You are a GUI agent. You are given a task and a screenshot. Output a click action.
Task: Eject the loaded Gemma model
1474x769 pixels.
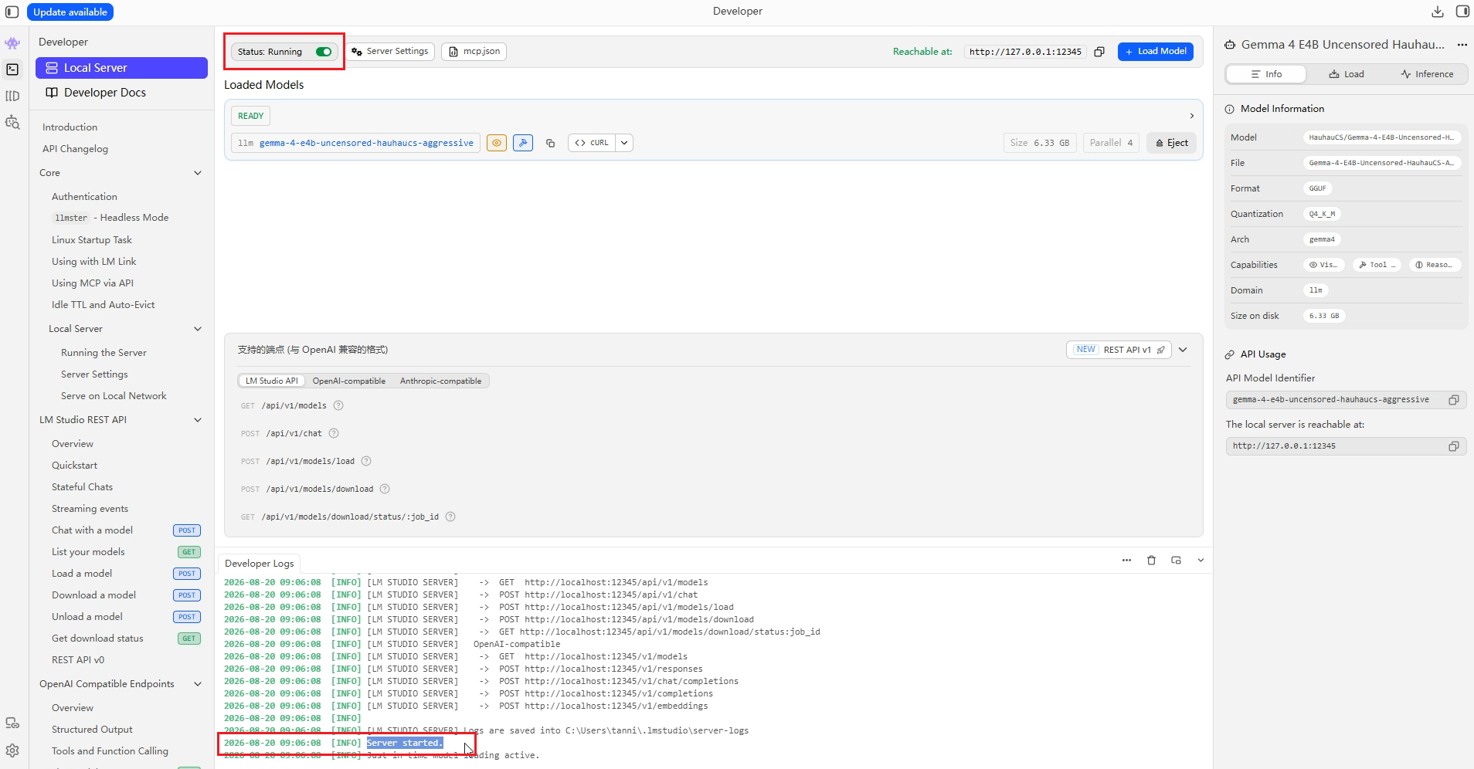click(x=1172, y=143)
